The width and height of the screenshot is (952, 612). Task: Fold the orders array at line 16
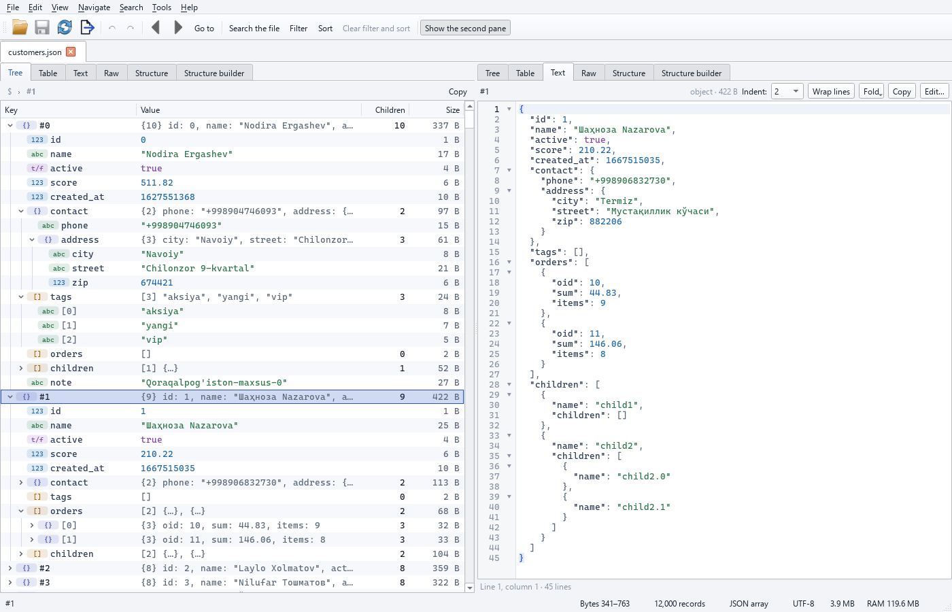[x=509, y=262]
